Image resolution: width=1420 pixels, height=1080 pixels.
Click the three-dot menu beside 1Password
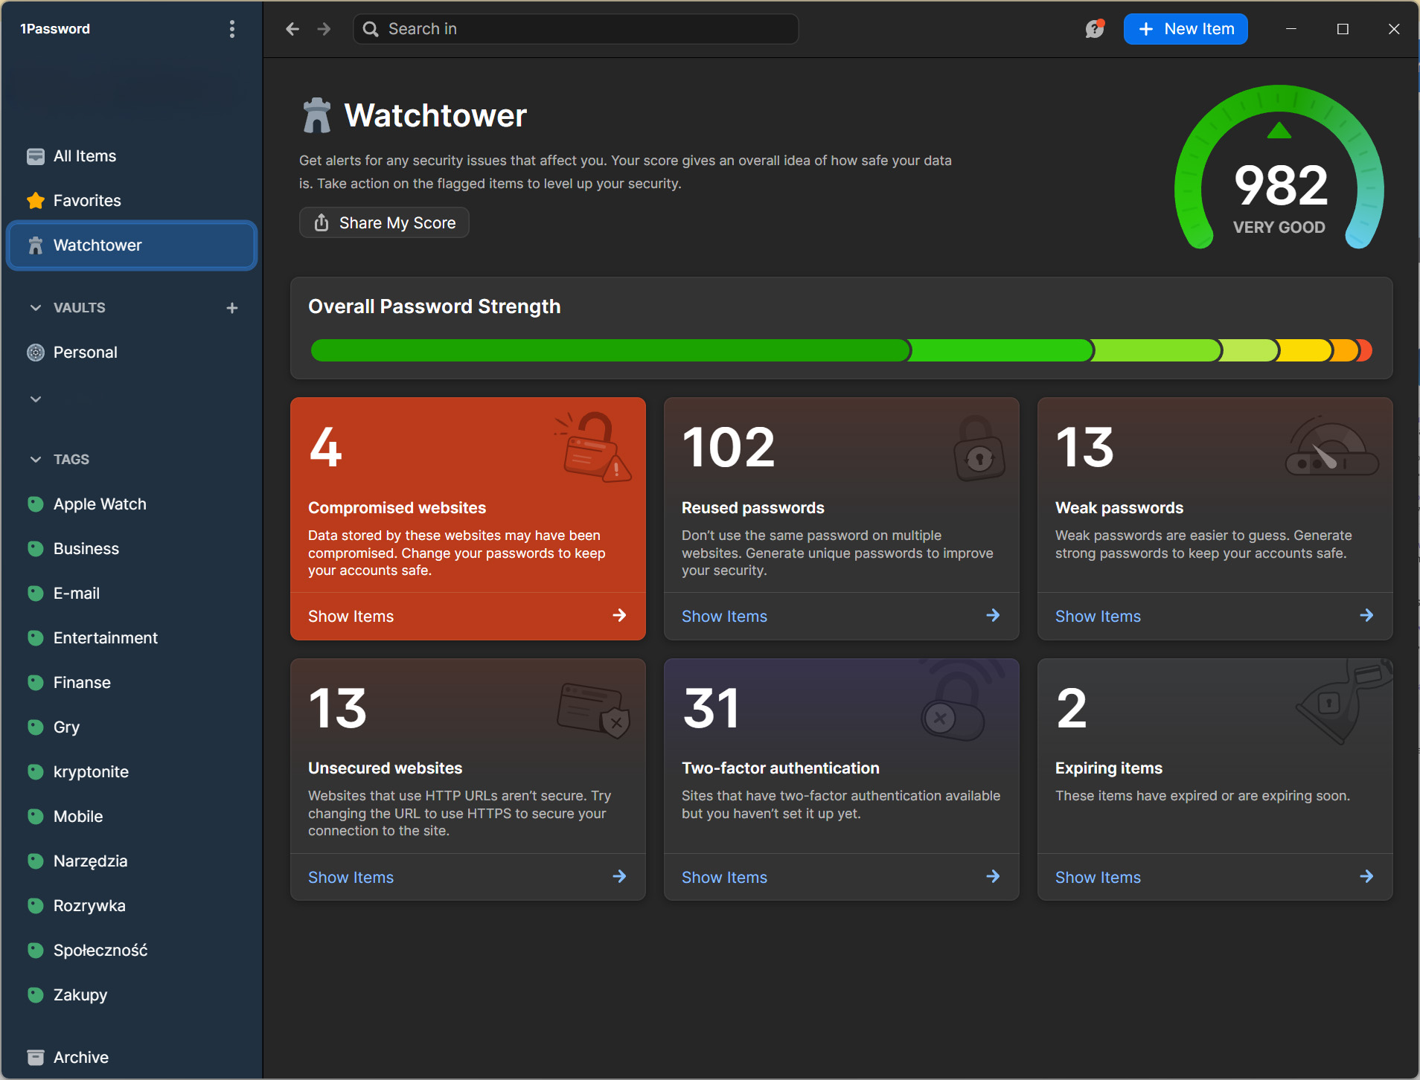pyautogui.click(x=232, y=29)
